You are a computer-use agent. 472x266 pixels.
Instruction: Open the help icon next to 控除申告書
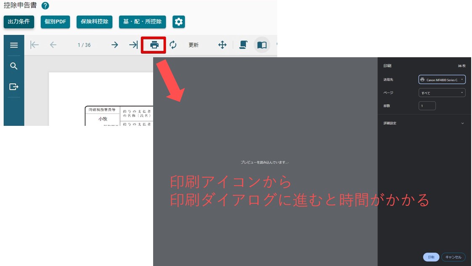[45, 6]
